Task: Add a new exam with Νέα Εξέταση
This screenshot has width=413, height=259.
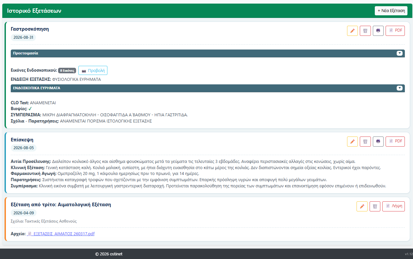Action: [x=391, y=11]
